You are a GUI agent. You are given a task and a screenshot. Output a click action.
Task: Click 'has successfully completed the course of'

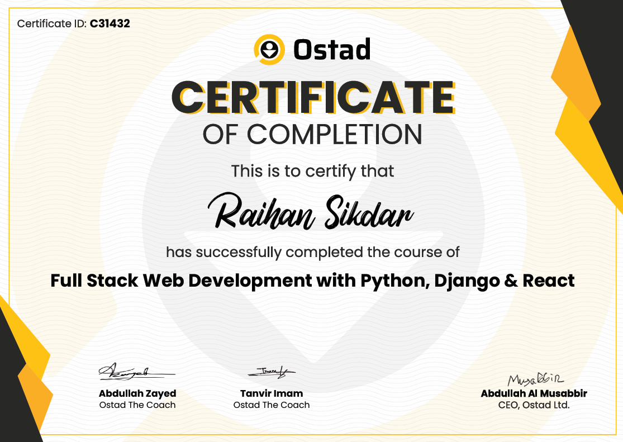coord(313,252)
